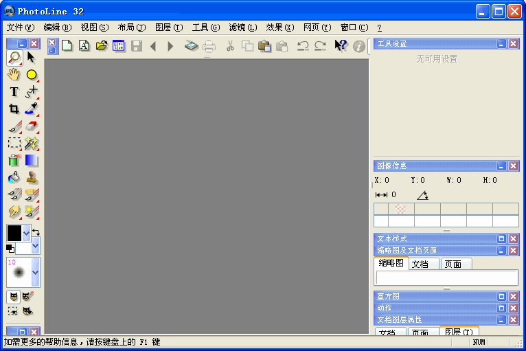Image resolution: width=526 pixels, height=351 pixels.
Task: Open the 效果 menu
Action: click(x=280, y=27)
